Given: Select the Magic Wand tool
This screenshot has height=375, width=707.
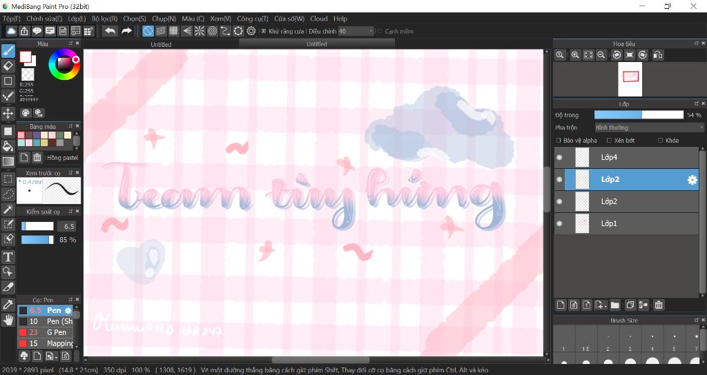Looking at the screenshot, I should point(8,209).
